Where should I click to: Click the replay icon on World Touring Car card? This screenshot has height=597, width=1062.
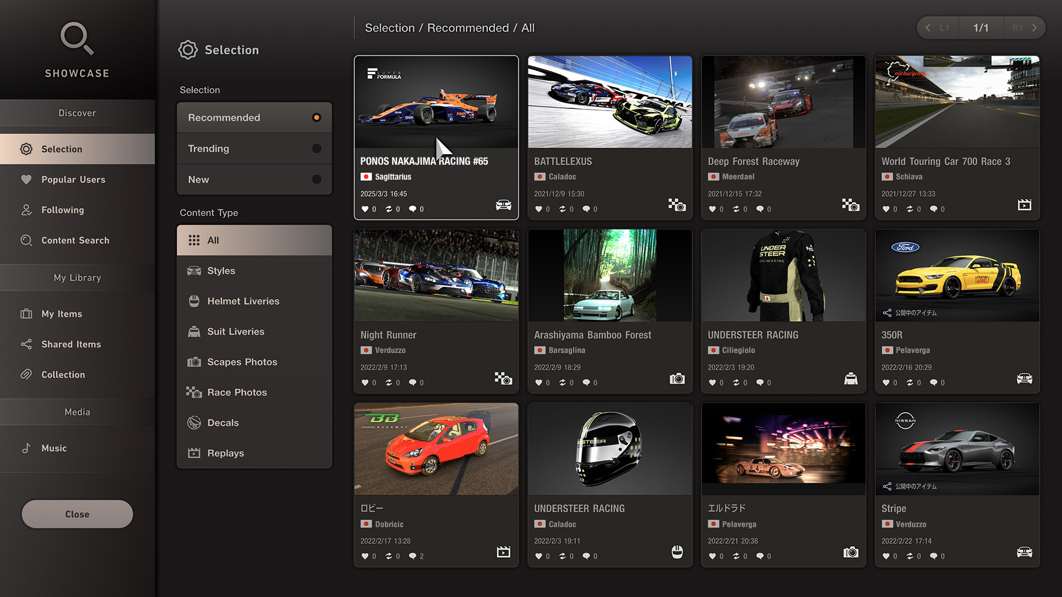pyautogui.click(x=1024, y=205)
